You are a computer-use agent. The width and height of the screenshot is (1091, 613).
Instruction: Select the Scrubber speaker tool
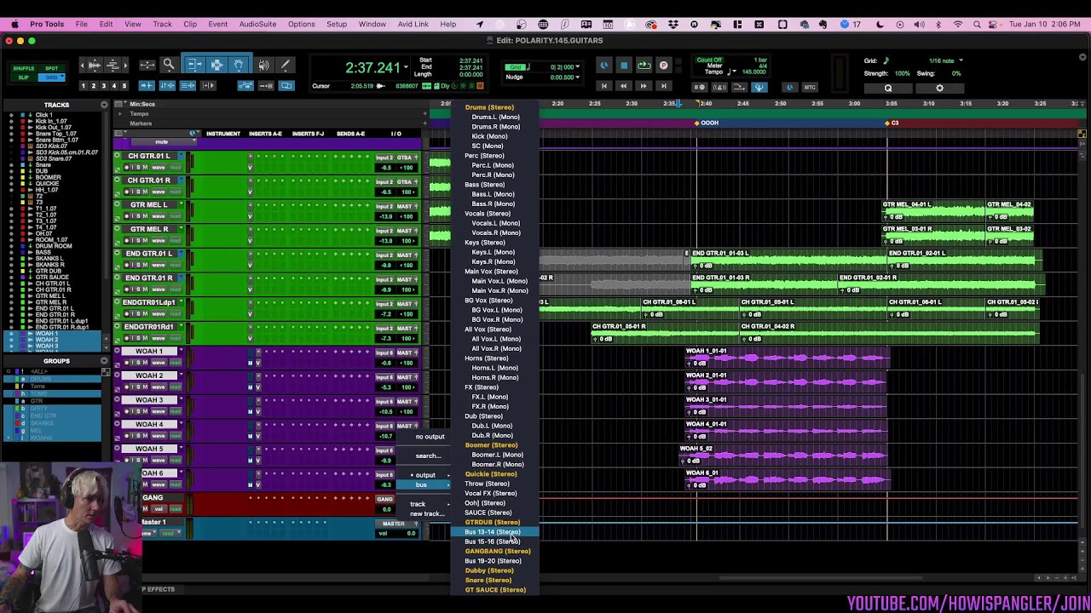(264, 65)
